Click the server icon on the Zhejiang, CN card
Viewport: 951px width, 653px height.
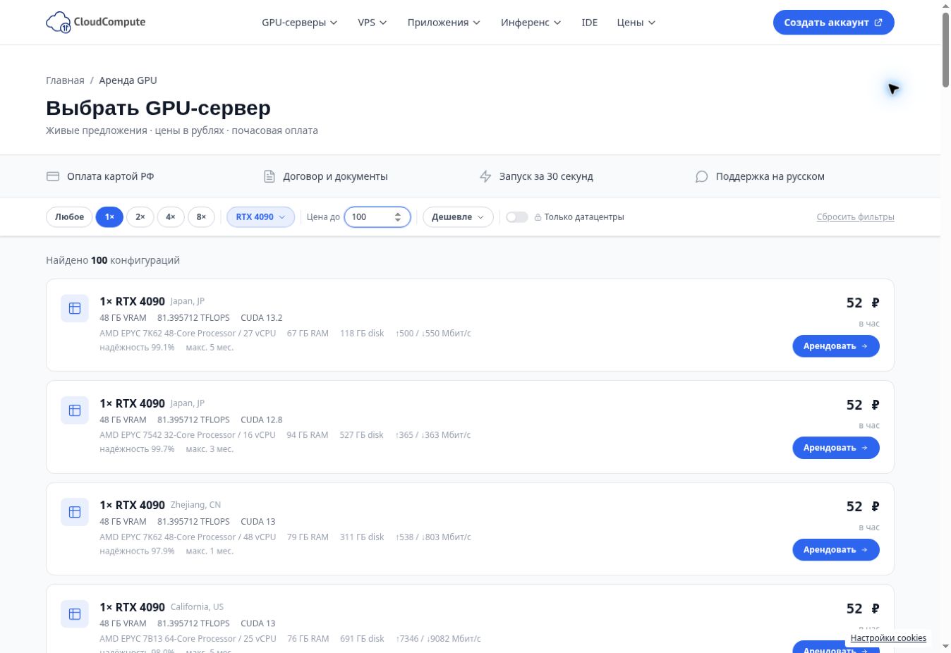(x=75, y=512)
